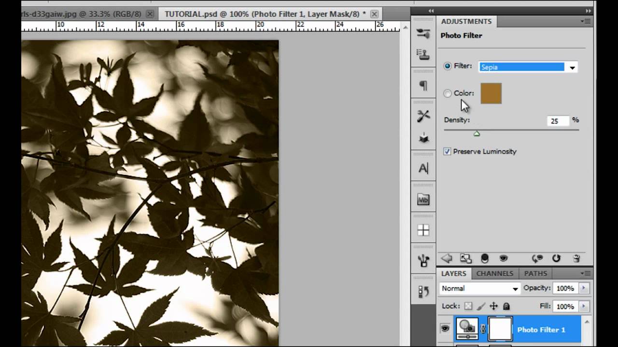618x347 pixels.
Task: Close the TUTORIAL.psd document tab
Action: 374,14
